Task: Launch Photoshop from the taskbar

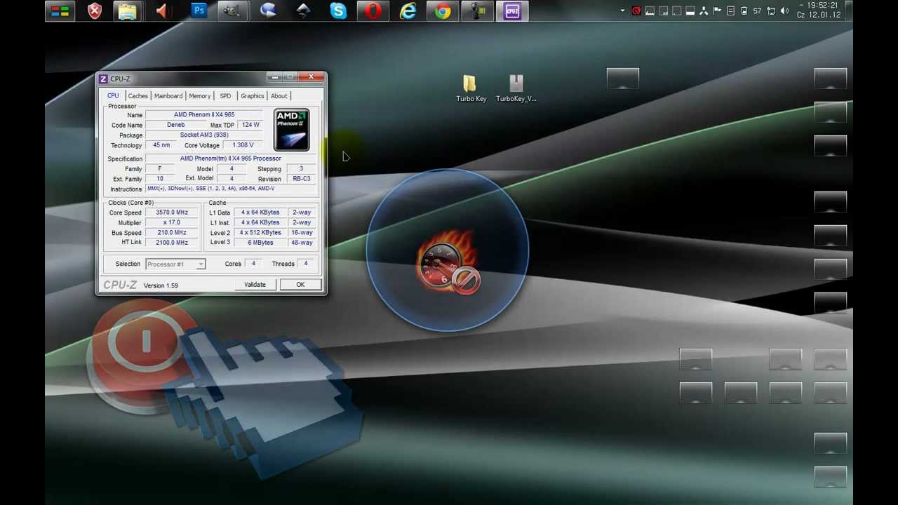Action: 199,11
